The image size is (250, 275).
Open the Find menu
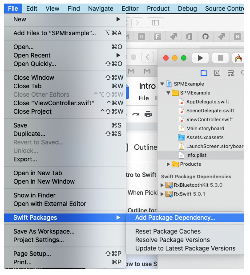point(74,8)
